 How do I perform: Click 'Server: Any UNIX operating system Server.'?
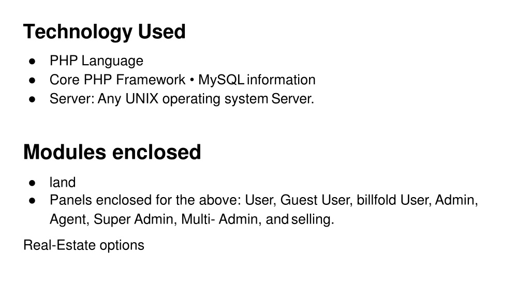tap(182, 99)
